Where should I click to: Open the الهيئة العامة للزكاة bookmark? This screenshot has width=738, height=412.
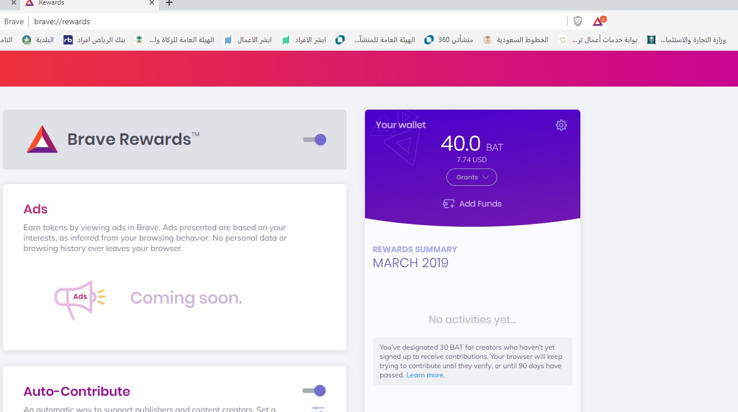click(175, 40)
